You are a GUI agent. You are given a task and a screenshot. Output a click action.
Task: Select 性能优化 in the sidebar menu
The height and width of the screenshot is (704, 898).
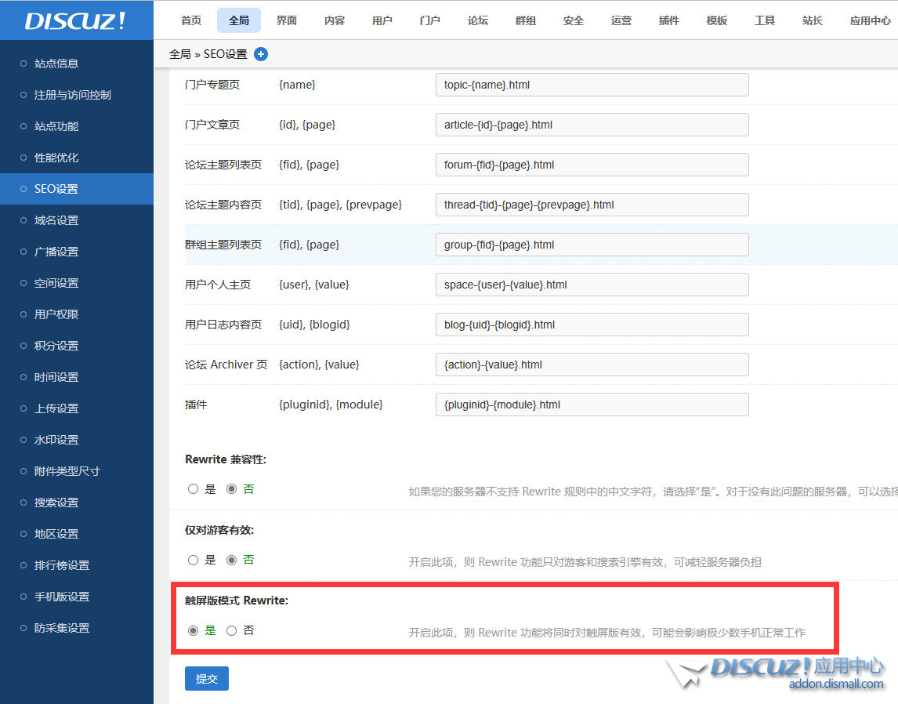pos(55,158)
